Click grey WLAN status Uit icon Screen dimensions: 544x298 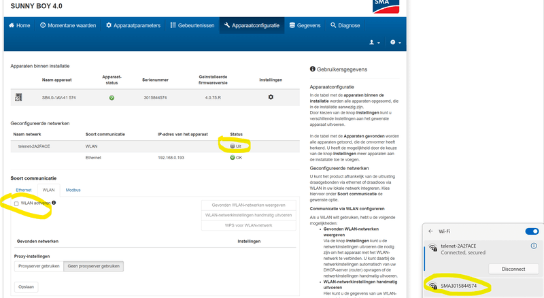tap(233, 146)
